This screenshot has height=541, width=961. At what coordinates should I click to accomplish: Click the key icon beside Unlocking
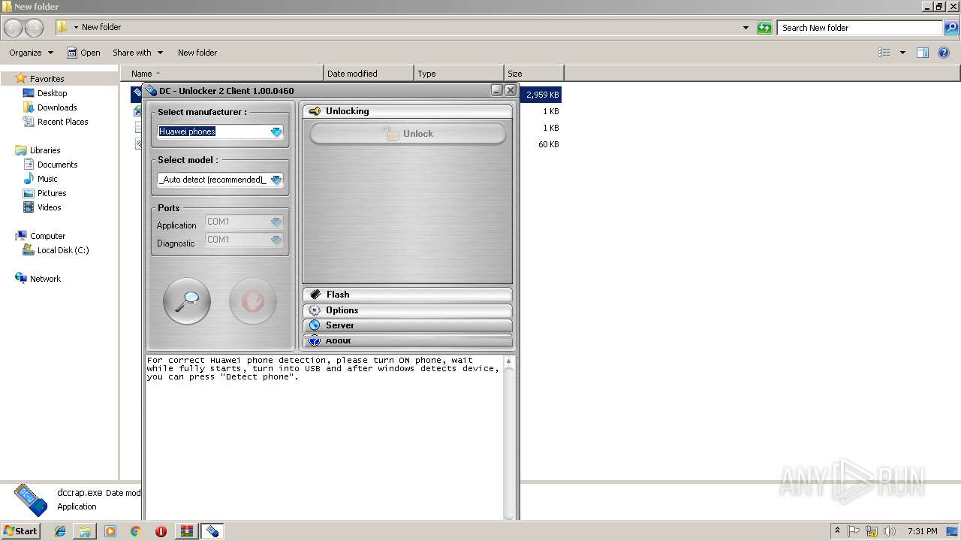(315, 111)
